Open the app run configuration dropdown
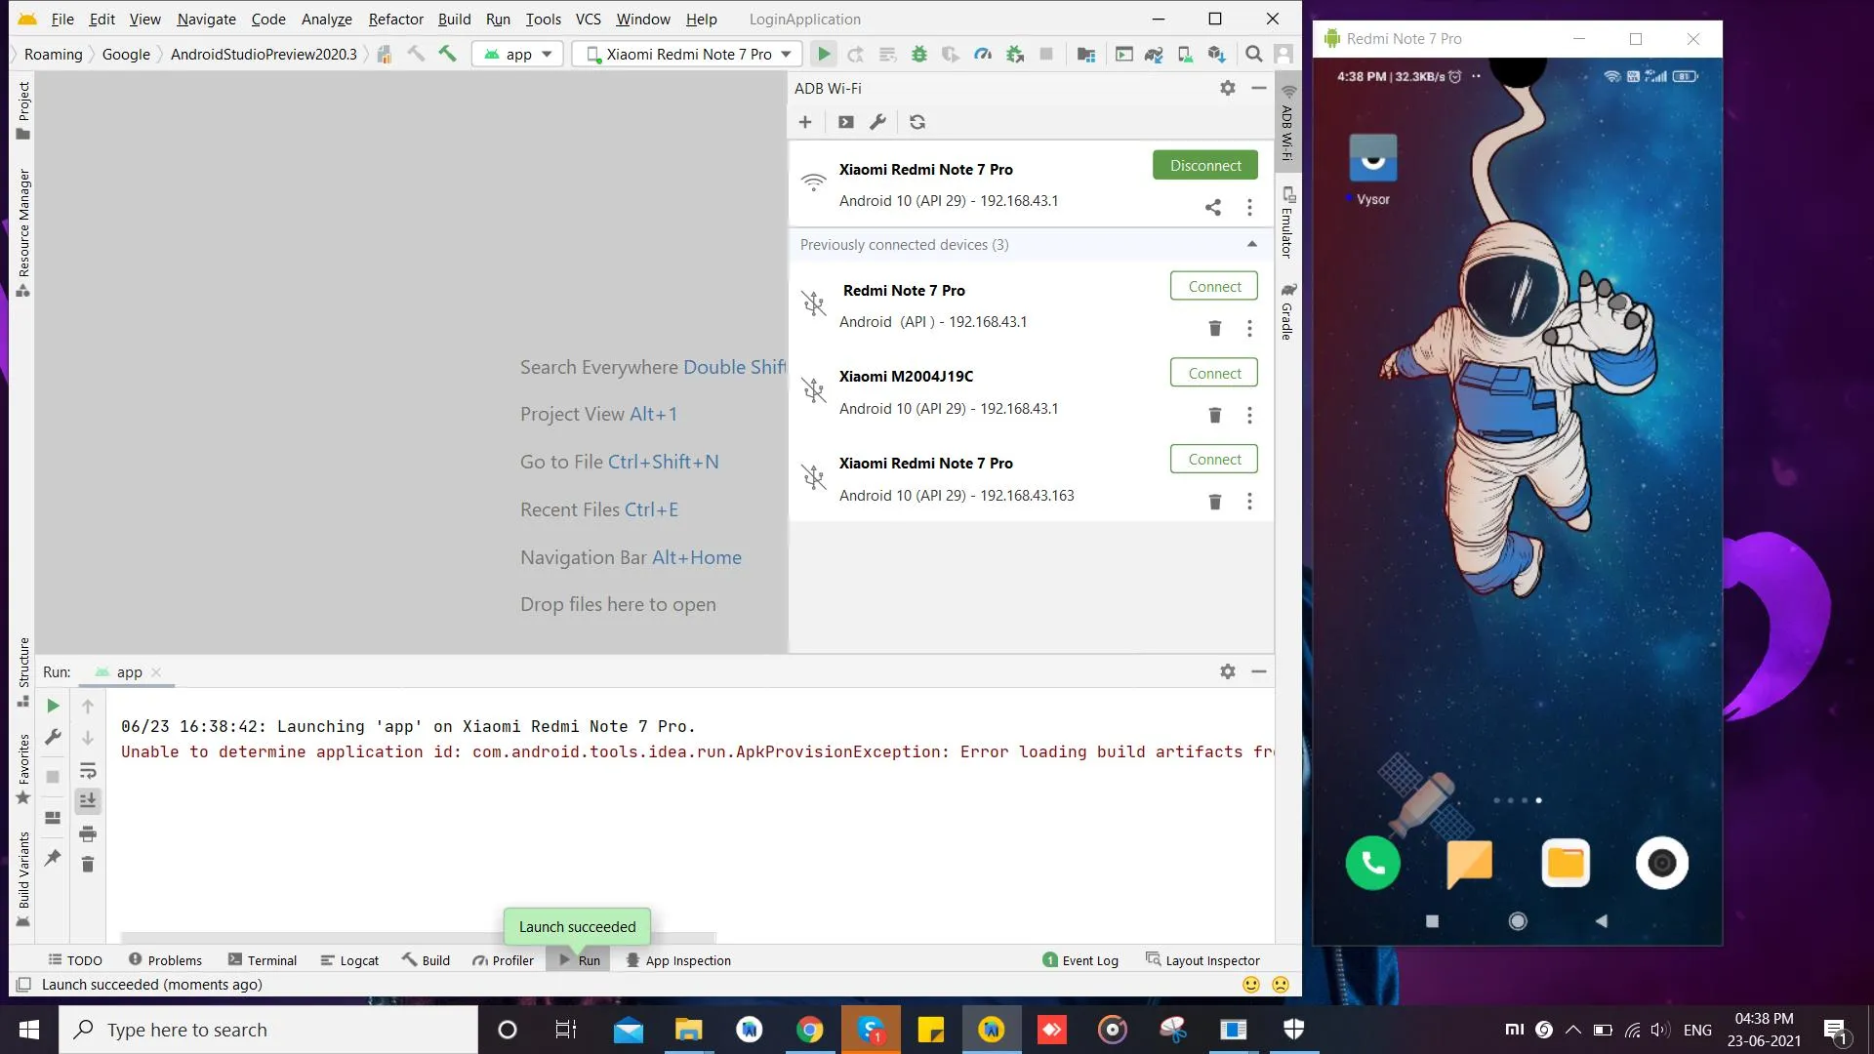The height and width of the screenshot is (1054, 1874). point(518,54)
